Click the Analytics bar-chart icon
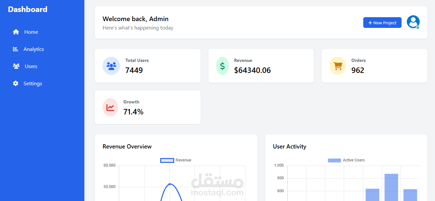The height and width of the screenshot is (201, 435). 16,49
